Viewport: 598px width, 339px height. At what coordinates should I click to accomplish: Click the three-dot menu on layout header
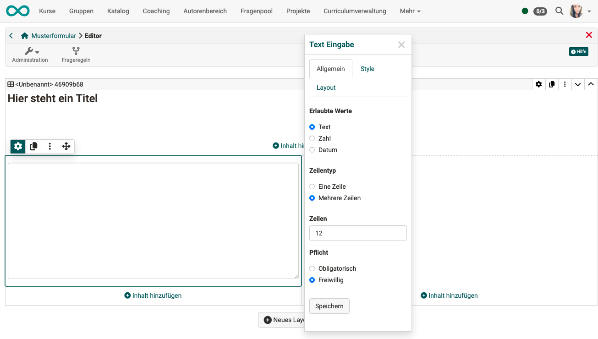(x=565, y=84)
